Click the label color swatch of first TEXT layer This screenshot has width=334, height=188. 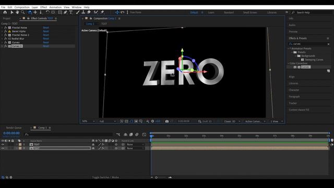point(20,145)
